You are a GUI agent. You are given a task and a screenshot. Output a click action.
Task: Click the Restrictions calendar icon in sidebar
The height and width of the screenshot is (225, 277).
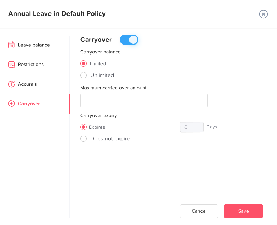tap(11, 65)
